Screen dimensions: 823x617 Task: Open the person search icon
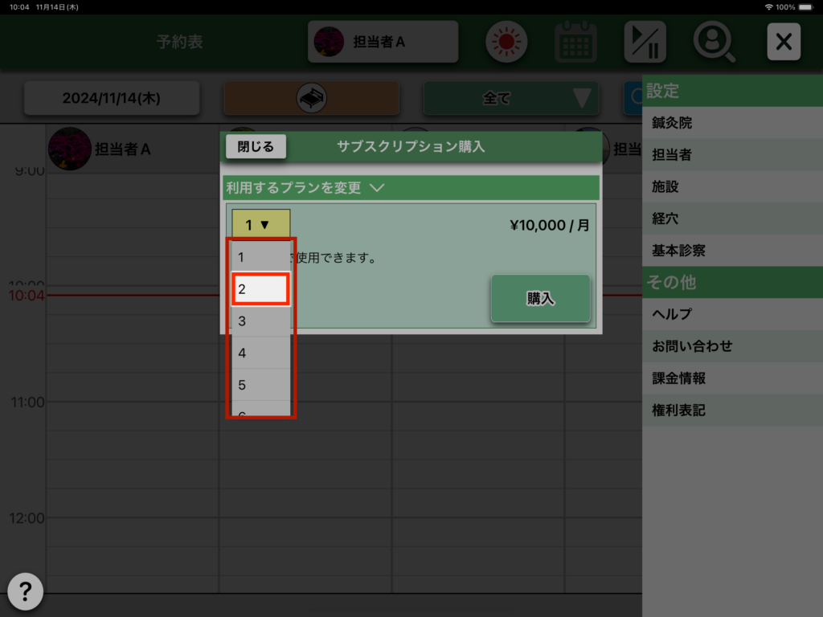(714, 42)
